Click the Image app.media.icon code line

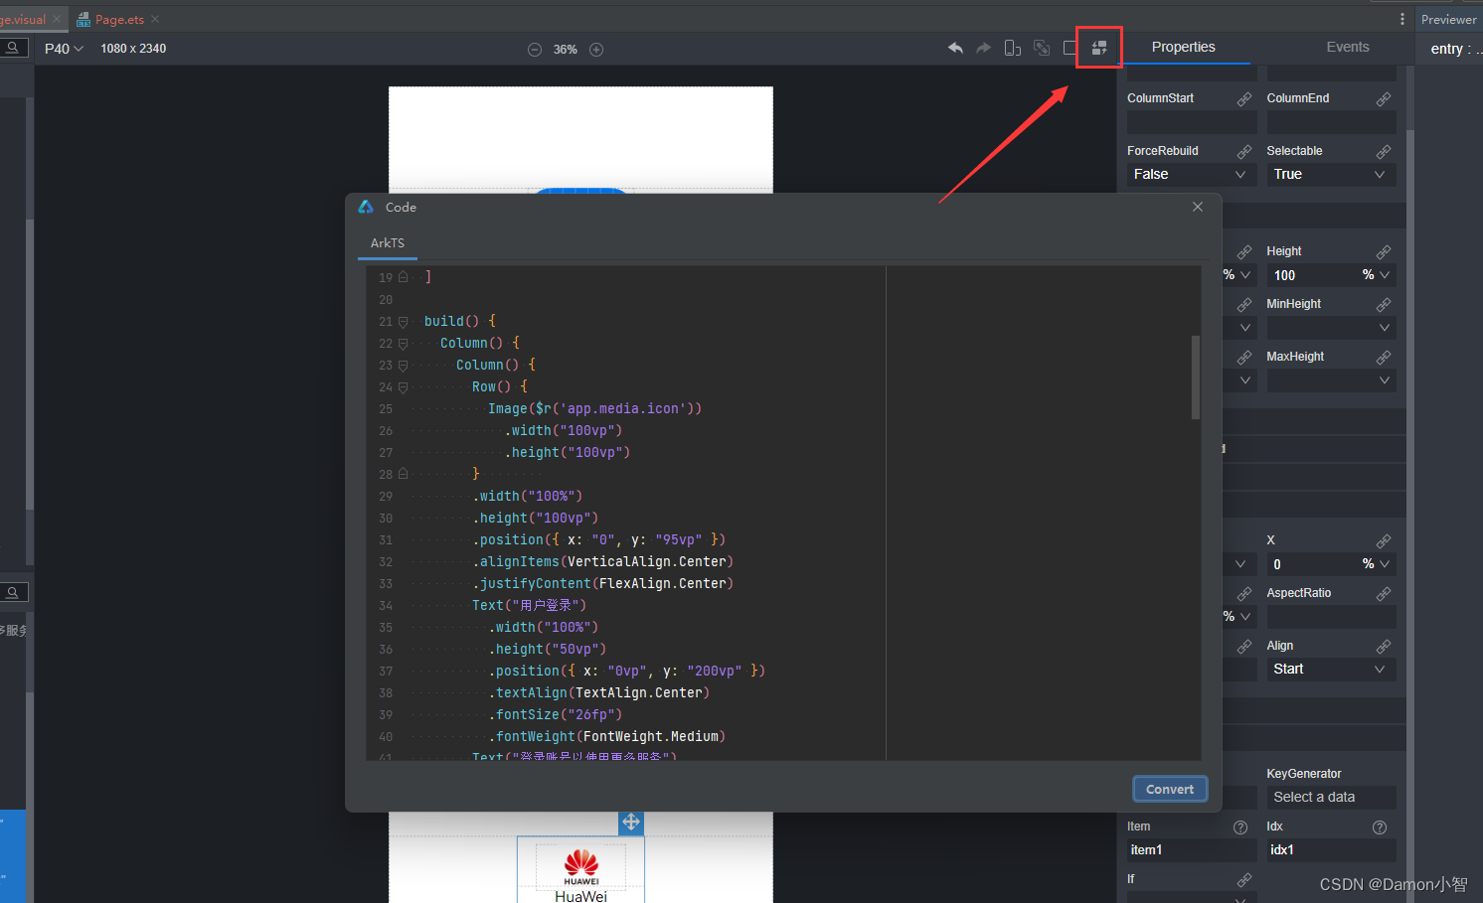click(x=594, y=409)
